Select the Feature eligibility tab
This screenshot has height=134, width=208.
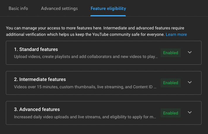click(x=108, y=8)
